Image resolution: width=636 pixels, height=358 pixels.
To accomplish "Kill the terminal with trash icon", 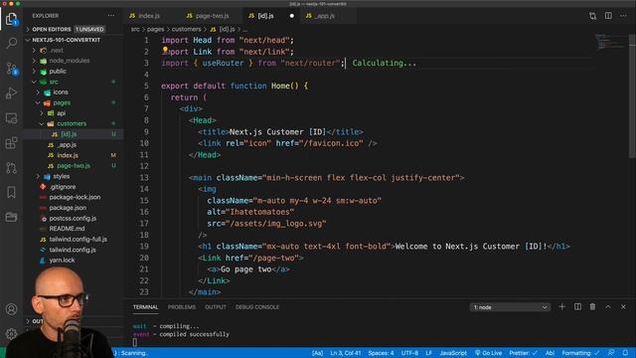I will point(592,307).
